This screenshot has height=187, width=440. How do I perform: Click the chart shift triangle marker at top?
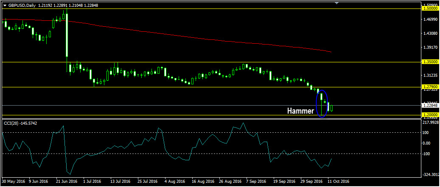pyautogui.click(x=337, y=3)
